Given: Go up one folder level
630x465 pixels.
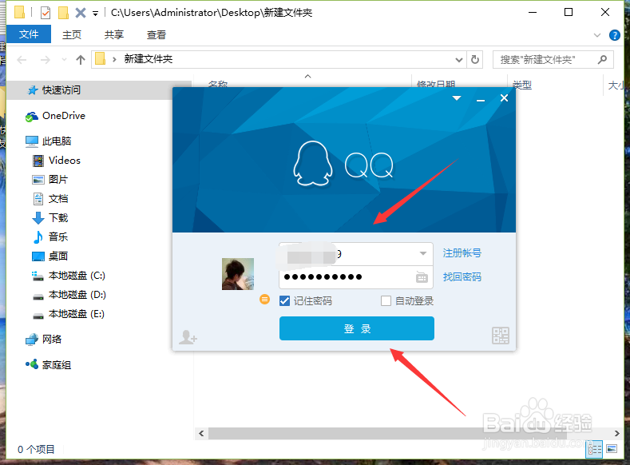Looking at the screenshot, I should (x=81, y=60).
